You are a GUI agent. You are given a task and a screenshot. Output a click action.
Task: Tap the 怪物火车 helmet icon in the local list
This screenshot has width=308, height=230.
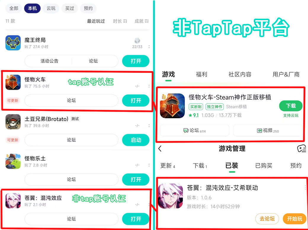point(13,82)
